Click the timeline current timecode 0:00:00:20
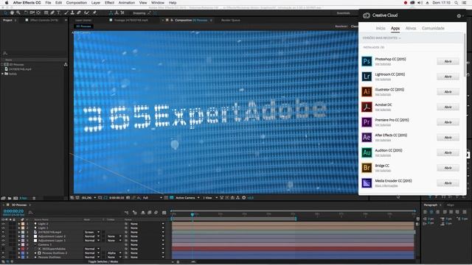Screen dimensions: 472x265 pos(13,211)
